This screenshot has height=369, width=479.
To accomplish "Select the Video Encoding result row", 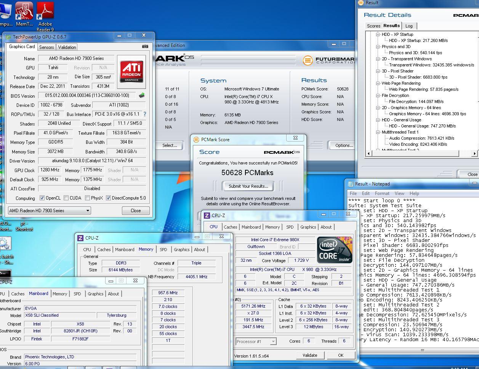I will pyautogui.click(x=418, y=144).
